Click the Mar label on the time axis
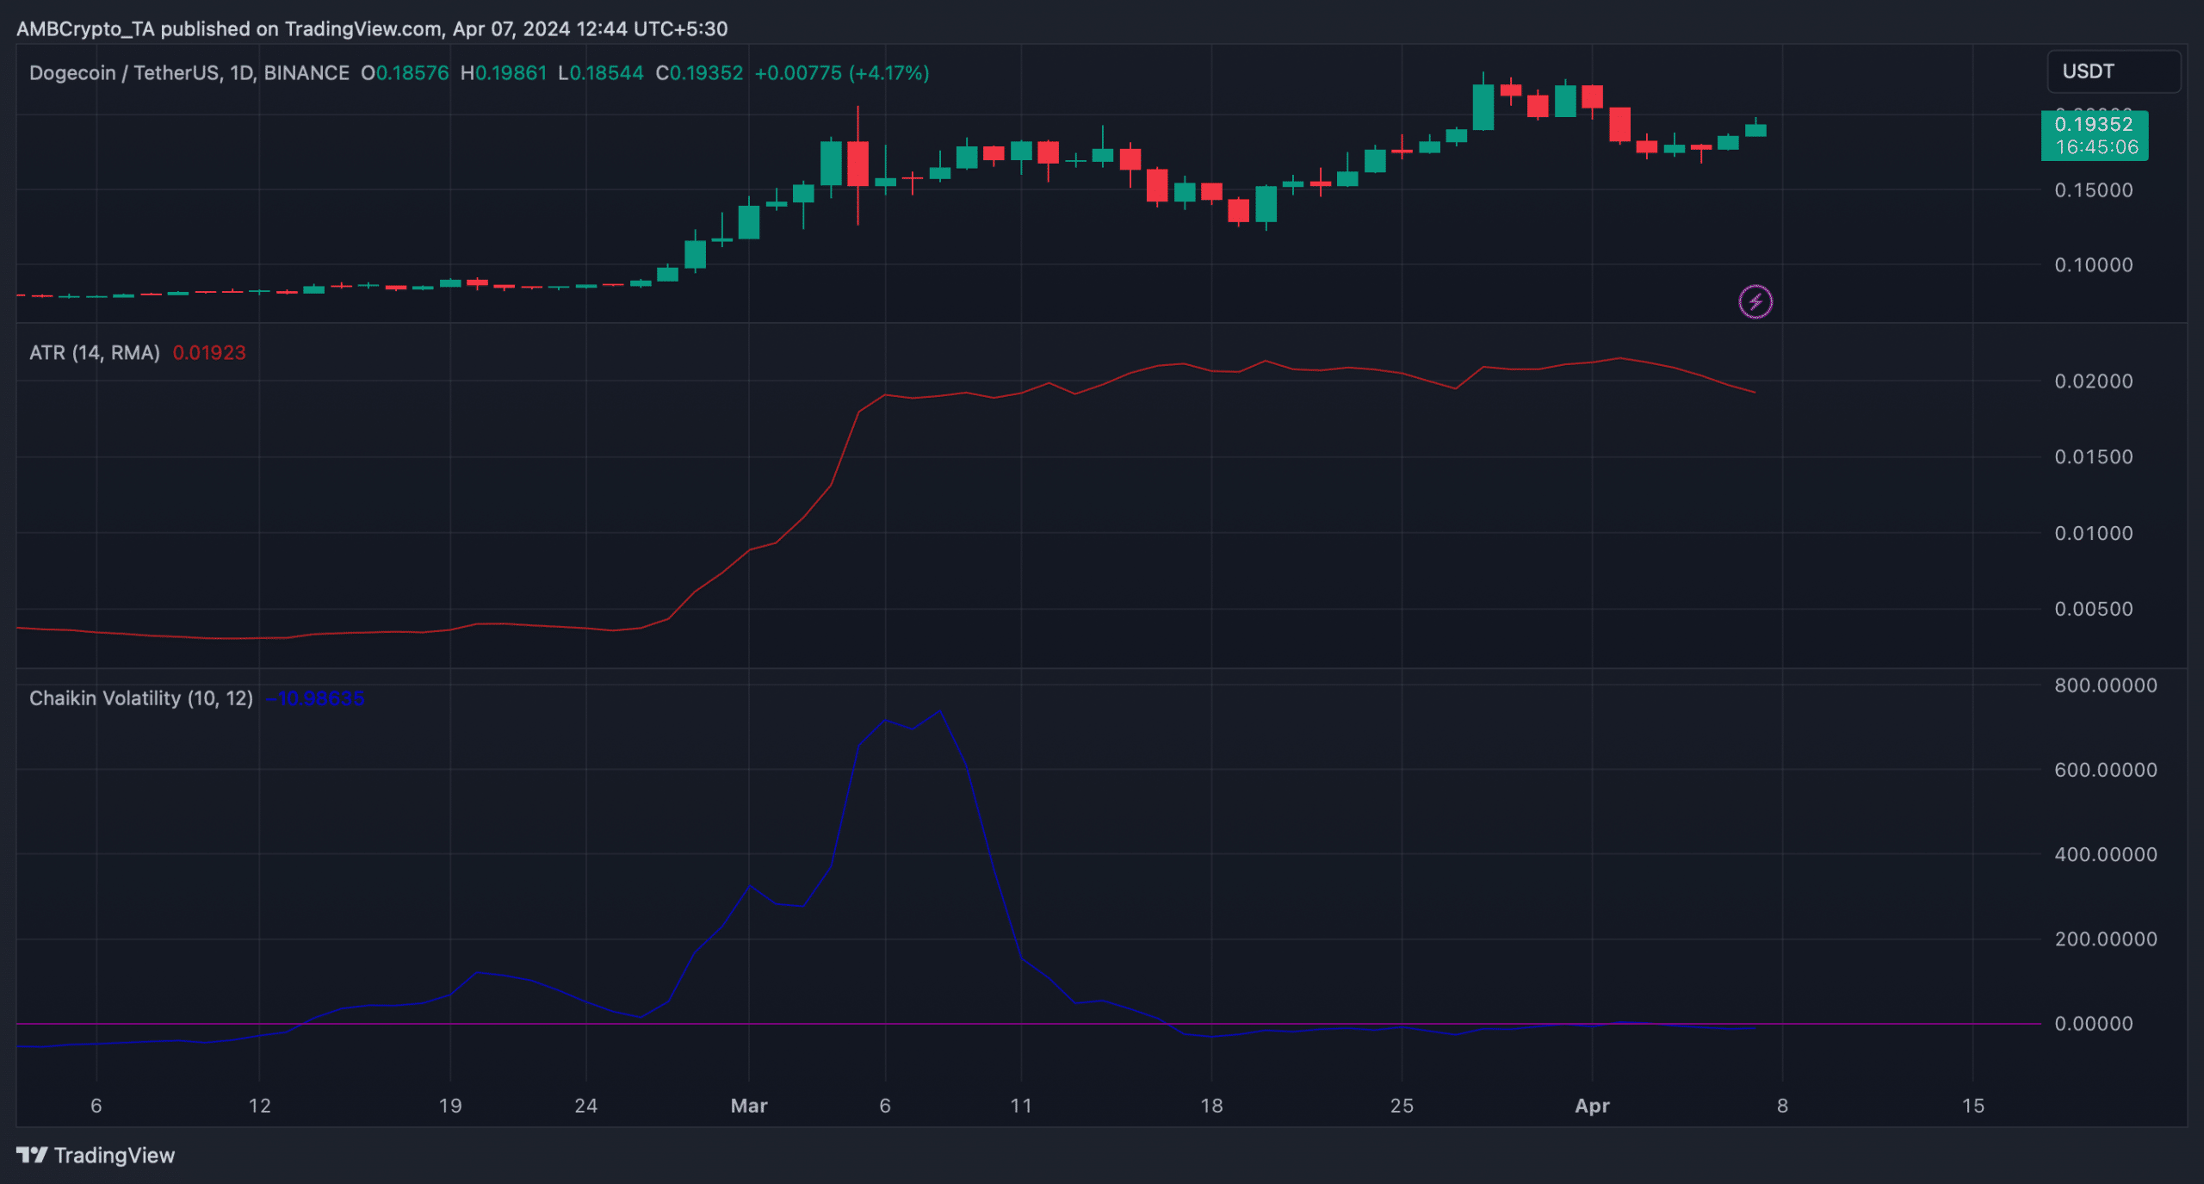This screenshot has height=1184, width=2204. tap(749, 1107)
